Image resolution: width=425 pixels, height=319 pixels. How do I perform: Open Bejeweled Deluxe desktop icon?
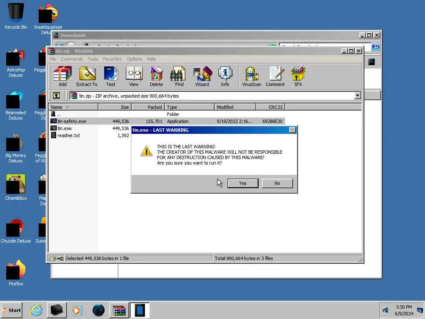tap(15, 106)
